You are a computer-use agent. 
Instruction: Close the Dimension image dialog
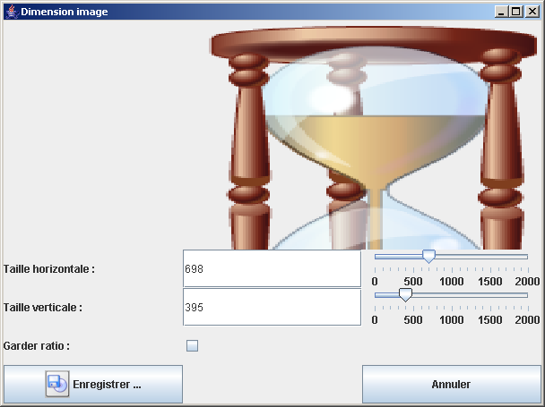(x=531, y=12)
